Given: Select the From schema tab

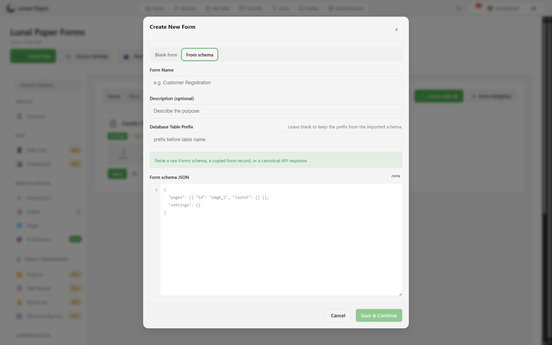Looking at the screenshot, I should click(x=200, y=55).
